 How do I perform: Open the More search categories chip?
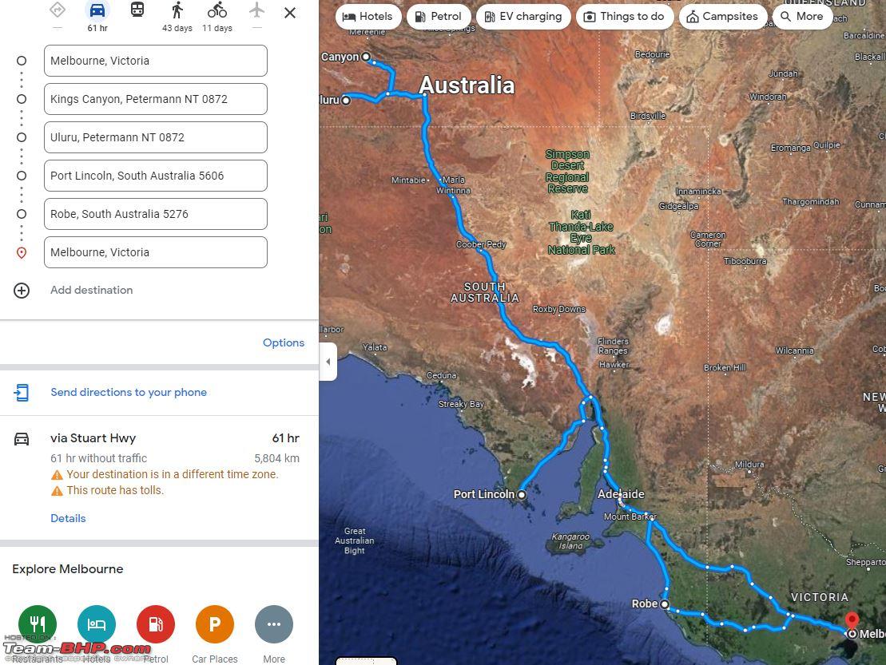(x=802, y=17)
